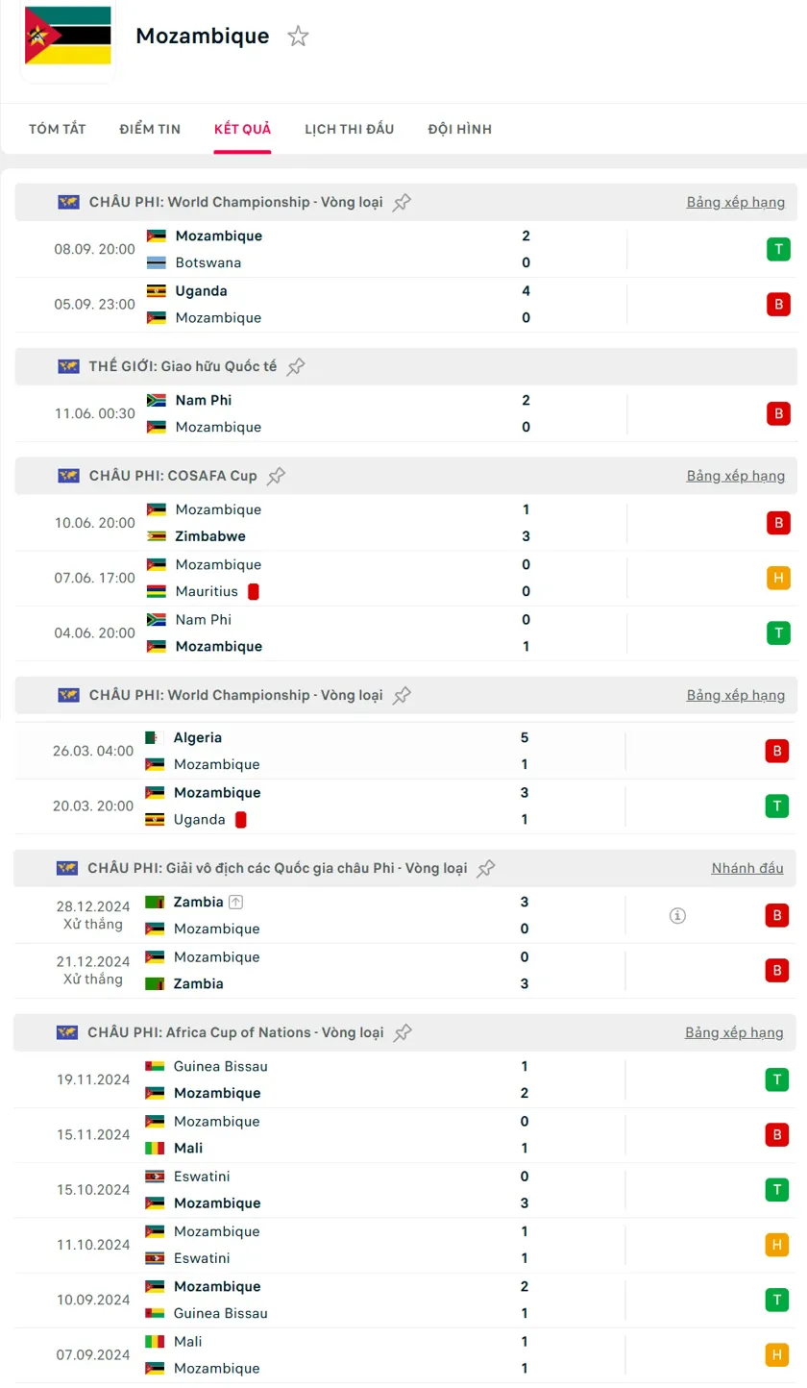This screenshot has width=807, height=1388.
Task: Open Bảng xếp hạng for COSAFA Cup
Action: coord(735,476)
